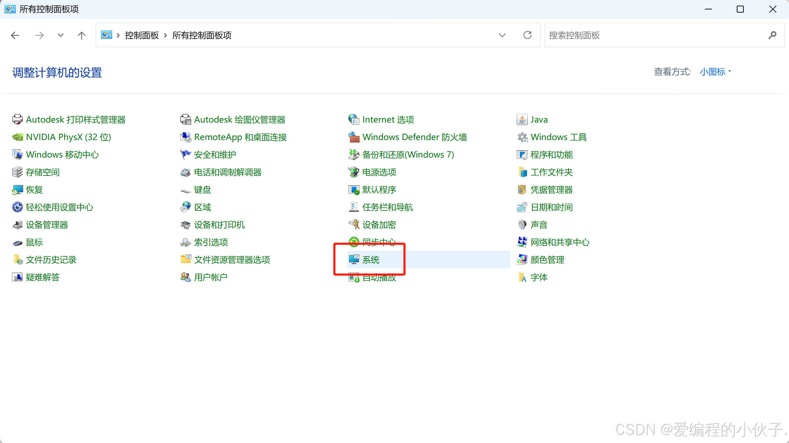The height and width of the screenshot is (443, 789).
Task: Open 用户帐户 icon
Action: 185,277
